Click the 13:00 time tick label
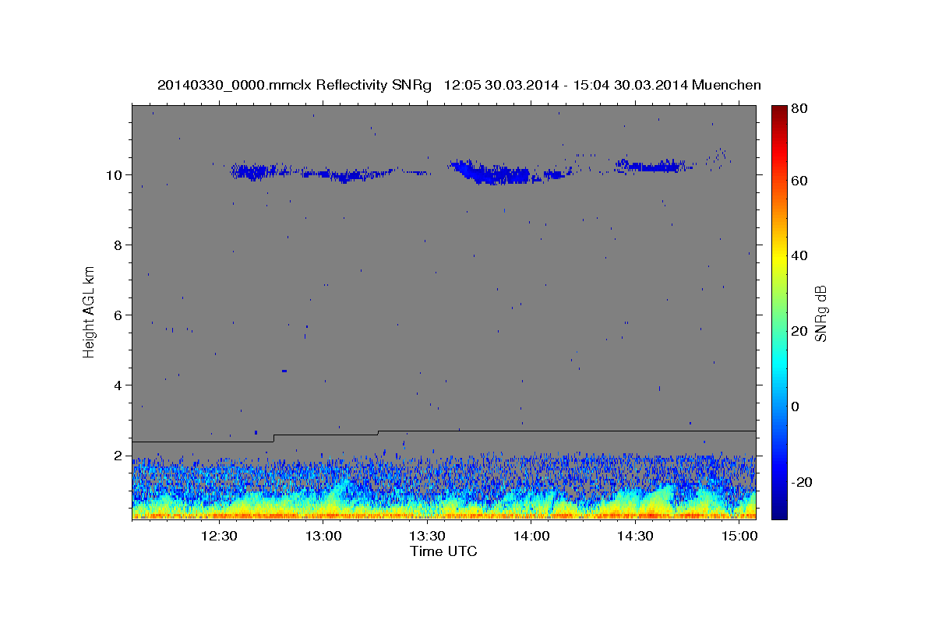This screenshot has width=935, height=623. click(x=323, y=536)
